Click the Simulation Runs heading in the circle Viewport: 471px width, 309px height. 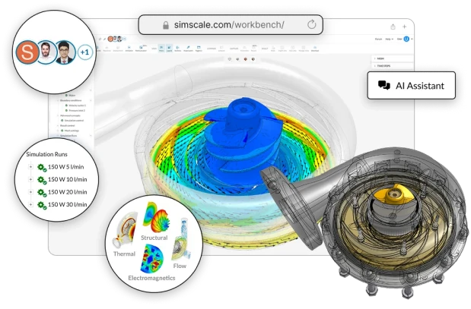(46, 154)
